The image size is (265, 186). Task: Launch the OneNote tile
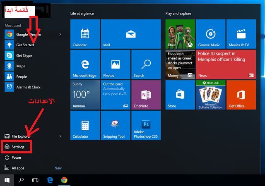click(146, 95)
